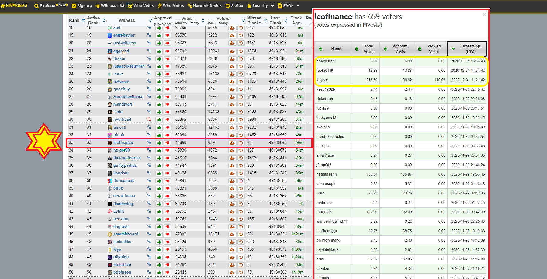Sort witness table by Rank
Viewport: 547px width, 279px height.
coord(83,20)
